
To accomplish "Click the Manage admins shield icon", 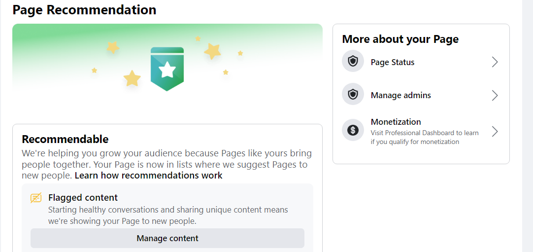I will click(x=353, y=94).
